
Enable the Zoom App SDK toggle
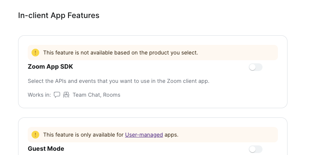(256, 67)
